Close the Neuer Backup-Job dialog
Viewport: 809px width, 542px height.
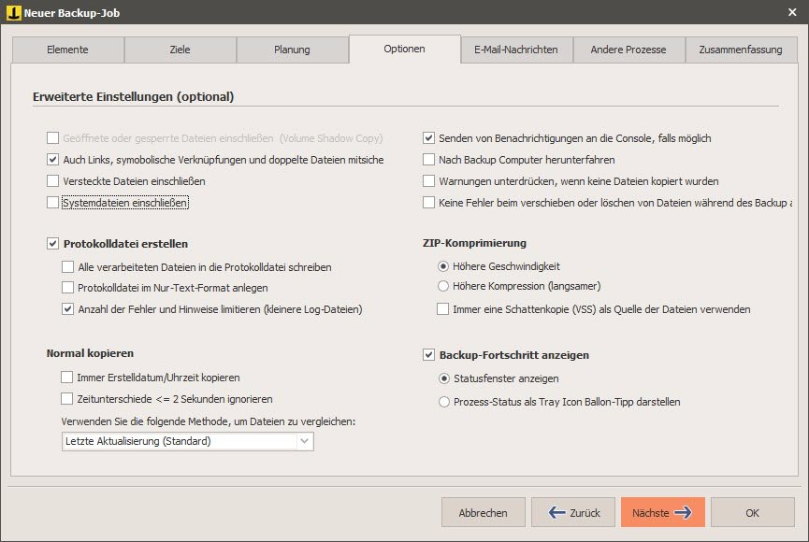click(x=791, y=12)
